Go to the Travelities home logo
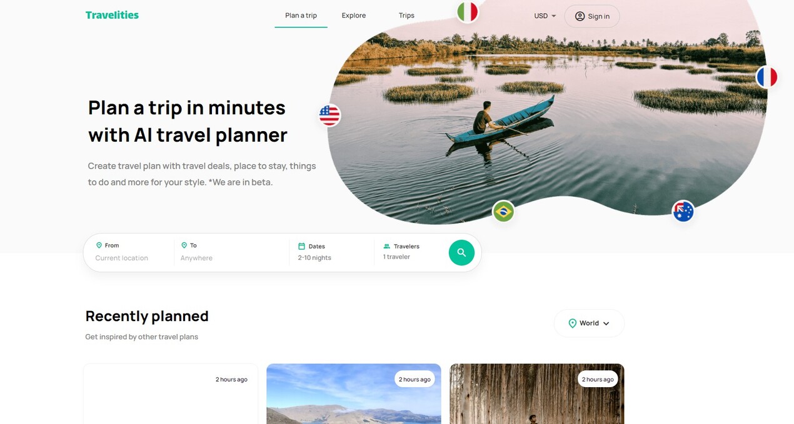The image size is (794, 424). (112, 15)
